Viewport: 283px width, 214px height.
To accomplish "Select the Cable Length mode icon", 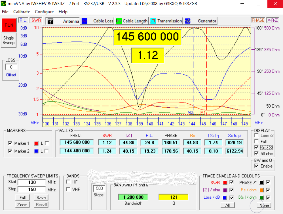I will point(119,21).
